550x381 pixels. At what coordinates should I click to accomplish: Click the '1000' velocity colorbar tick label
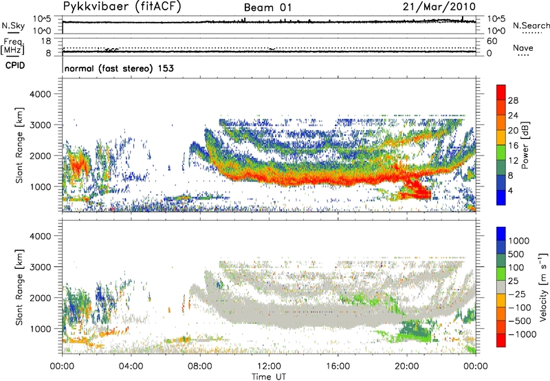coord(519,241)
